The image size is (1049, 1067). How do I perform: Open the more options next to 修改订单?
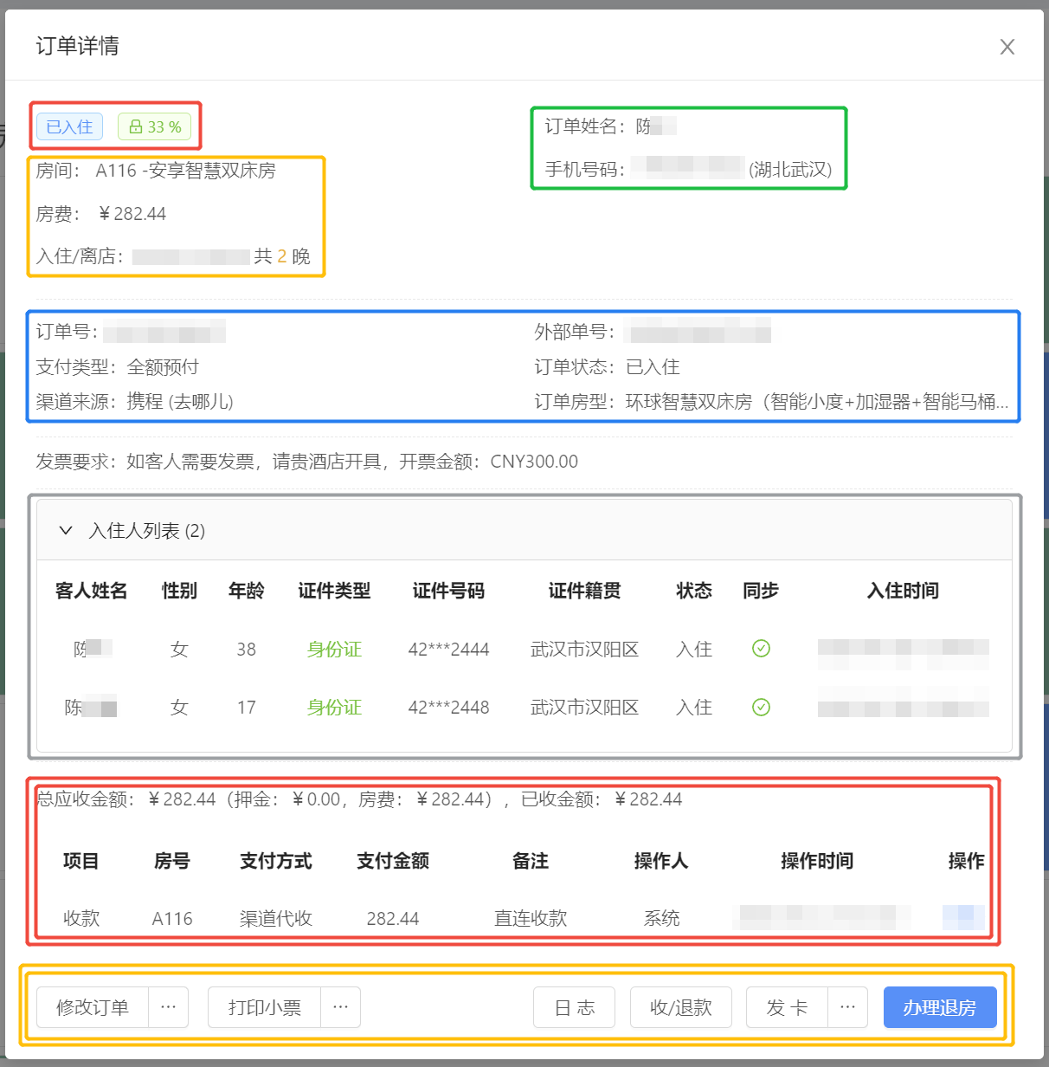point(168,1007)
